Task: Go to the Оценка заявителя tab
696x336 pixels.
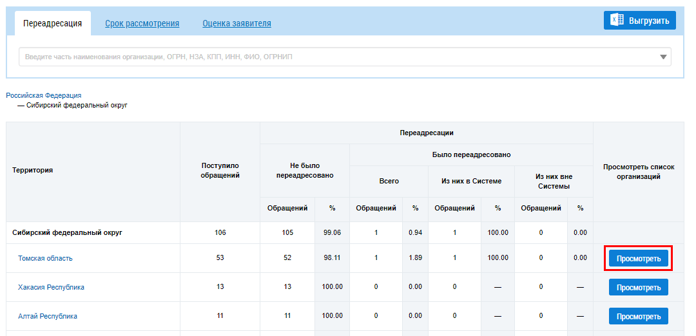Action: 237,24
